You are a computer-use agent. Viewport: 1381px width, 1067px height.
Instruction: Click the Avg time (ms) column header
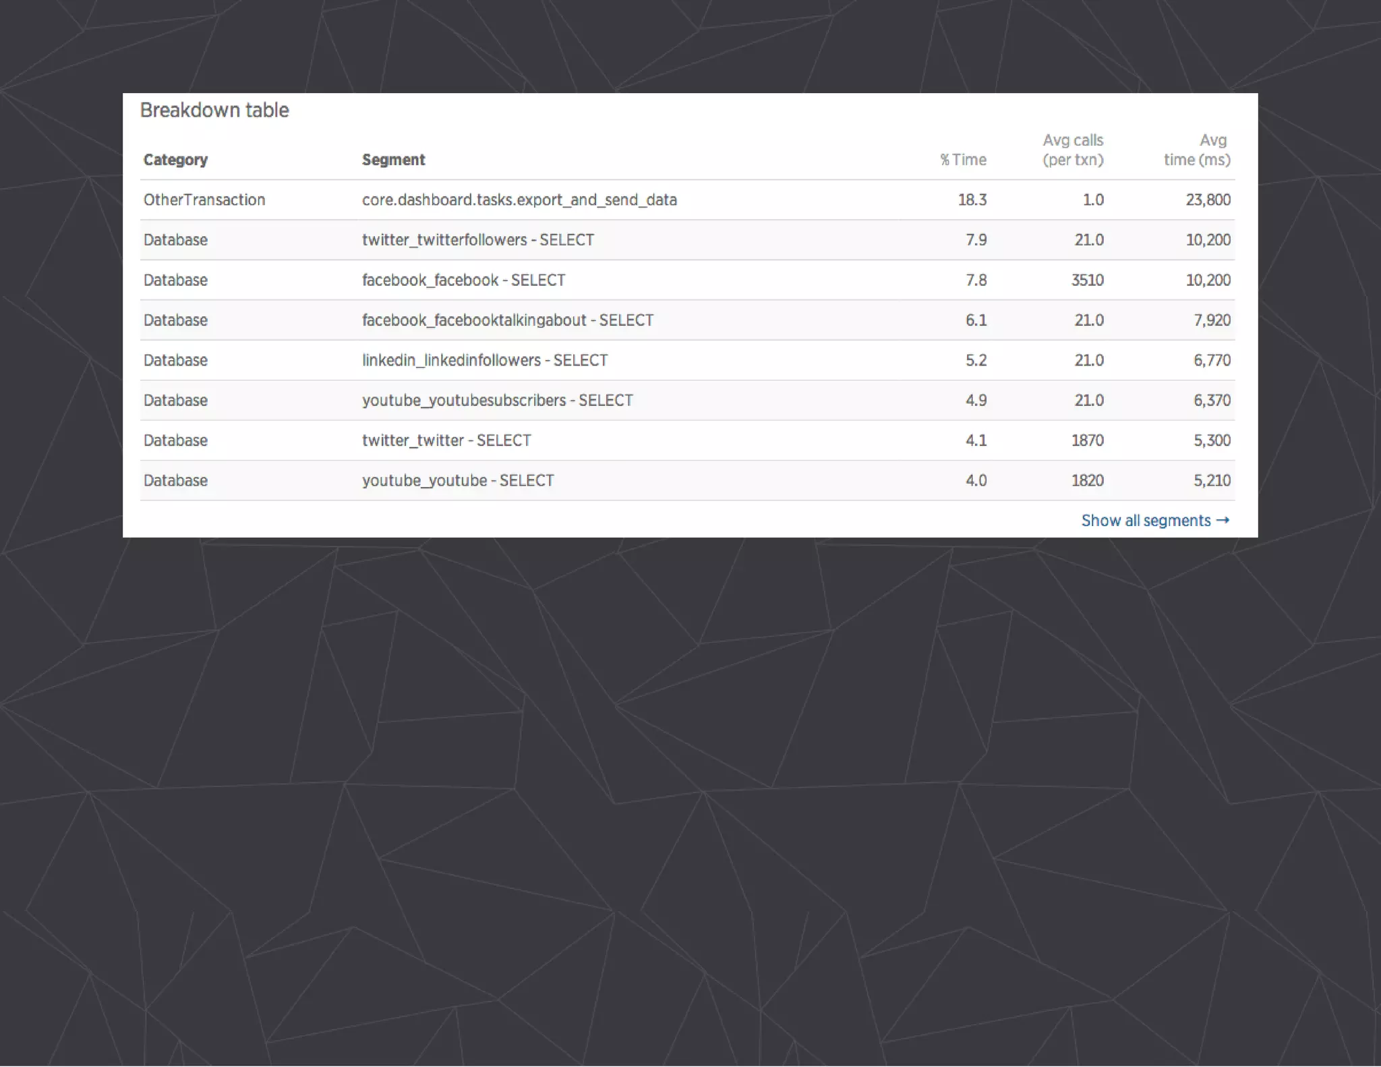[1197, 150]
